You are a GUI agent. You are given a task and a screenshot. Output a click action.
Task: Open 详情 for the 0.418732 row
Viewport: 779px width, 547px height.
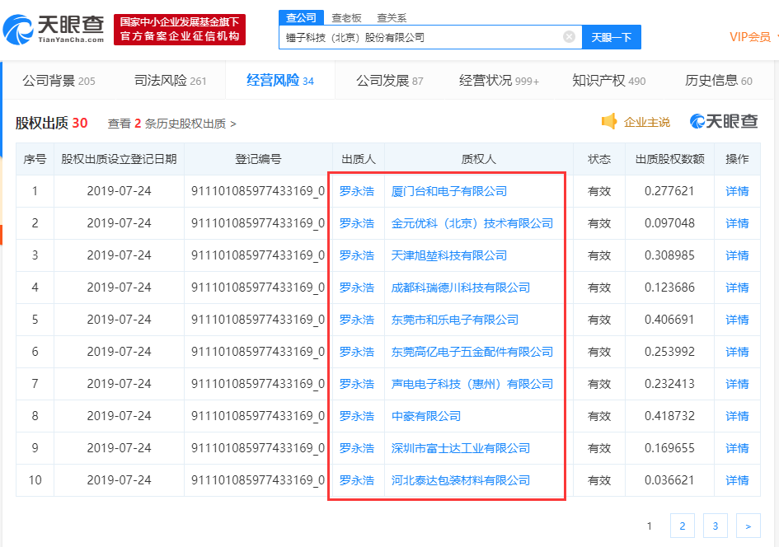click(737, 416)
